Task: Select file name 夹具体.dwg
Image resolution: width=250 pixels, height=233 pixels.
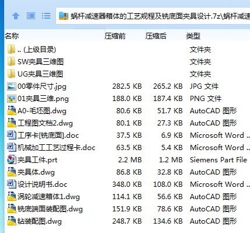Action: click(x=36, y=172)
